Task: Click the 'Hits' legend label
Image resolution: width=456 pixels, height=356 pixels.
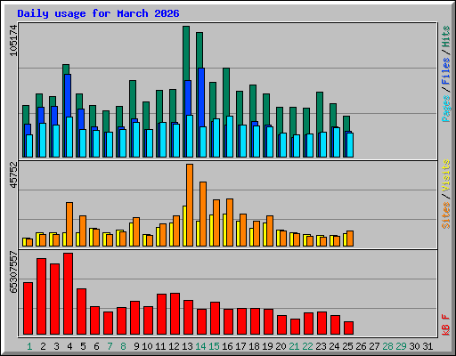Action: [446, 36]
